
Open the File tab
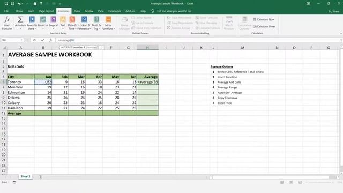[x=6, y=11]
